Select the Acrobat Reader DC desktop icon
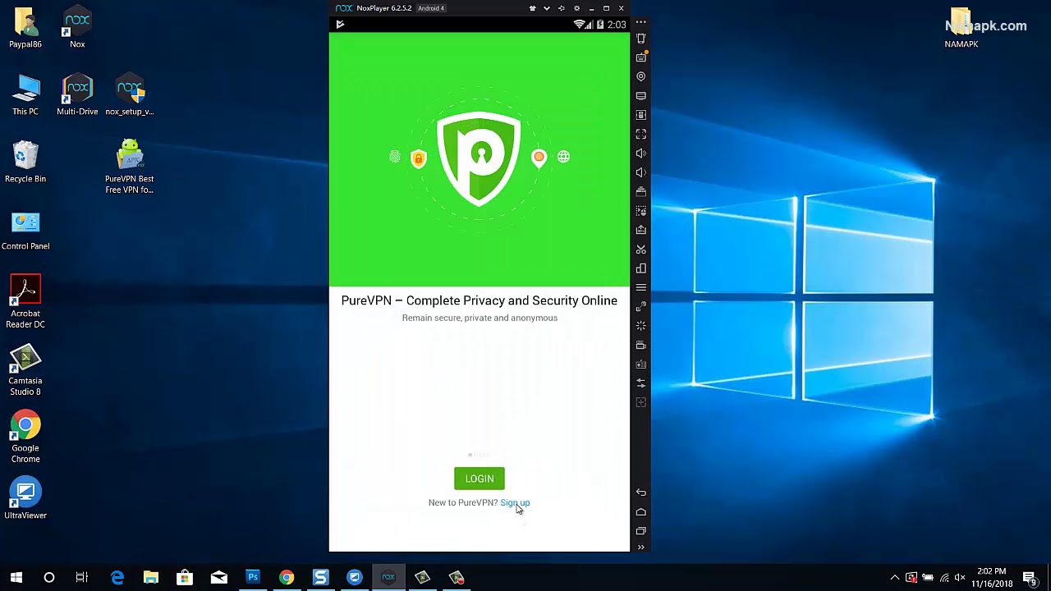 (x=25, y=302)
